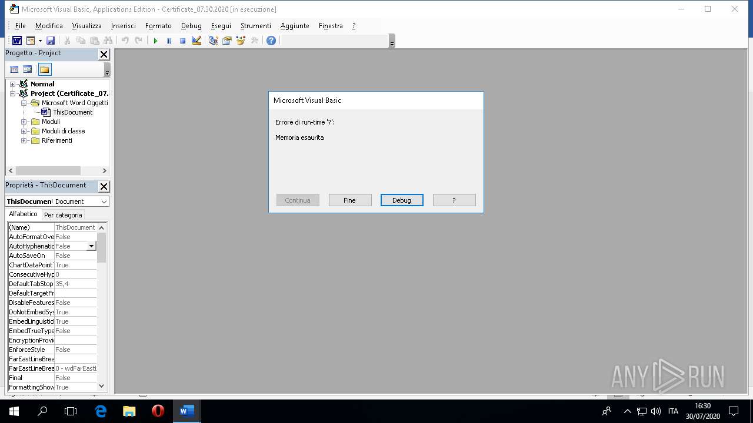Open the Strumenti menu

click(x=255, y=26)
